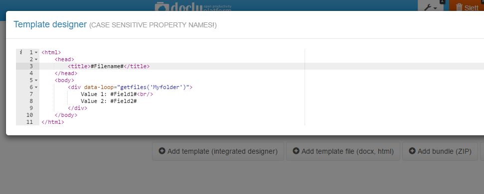This screenshot has height=194, width=484.
Task: Collapse the html tag fold on line 1
Action: click(x=36, y=53)
